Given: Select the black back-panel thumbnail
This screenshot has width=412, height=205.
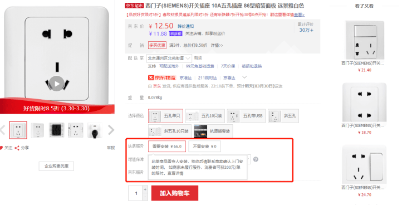Looking at the screenshot, I should click(56, 130).
